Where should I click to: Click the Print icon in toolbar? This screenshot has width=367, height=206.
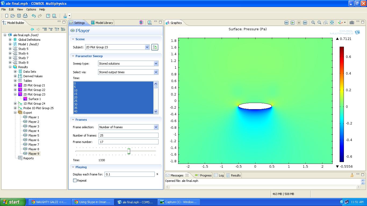[x=25, y=16]
